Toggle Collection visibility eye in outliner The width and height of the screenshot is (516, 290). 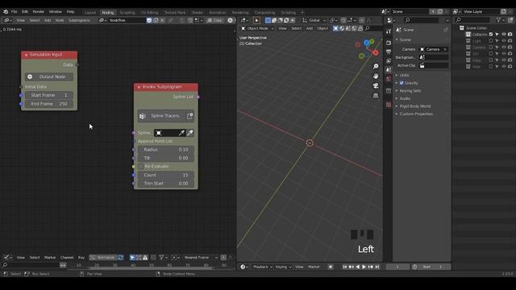[503, 34]
